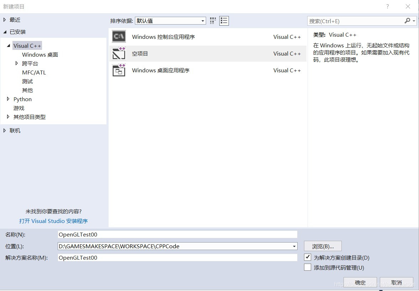Image resolution: width=419 pixels, height=291 pixels.
Task: Click the empty project template icon
Action: tap(119, 53)
